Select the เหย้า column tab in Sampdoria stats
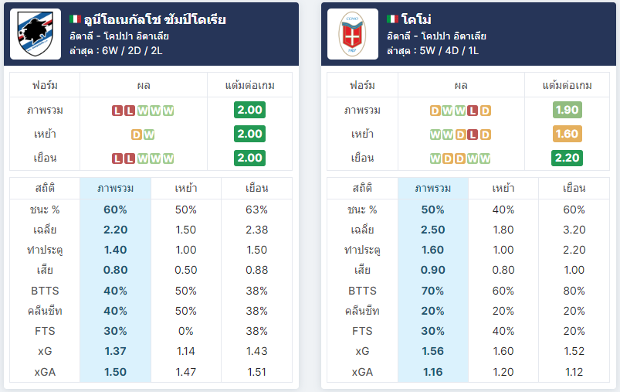 (186, 189)
